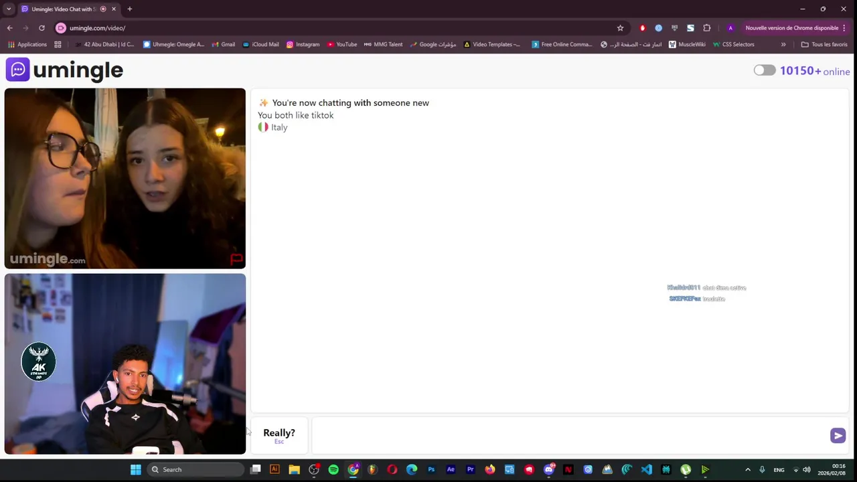Click the Really? skip confirmation button
The image size is (857, 482).
279,435
